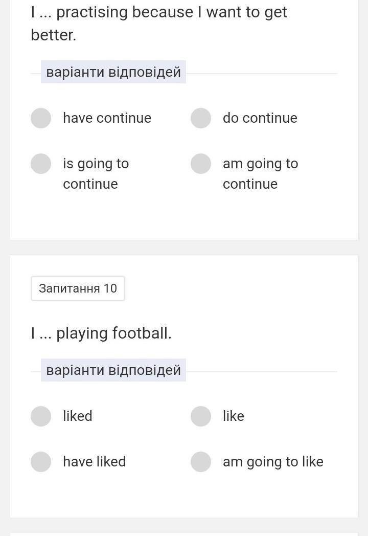This screenshot has width=368, height=536.
Task: Click the "do continue" answer text
Action: [260, 118]
